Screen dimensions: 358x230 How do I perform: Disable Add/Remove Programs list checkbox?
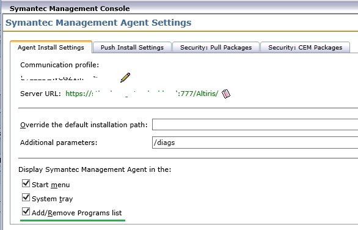pyautogui.click(x=26, y=212)
